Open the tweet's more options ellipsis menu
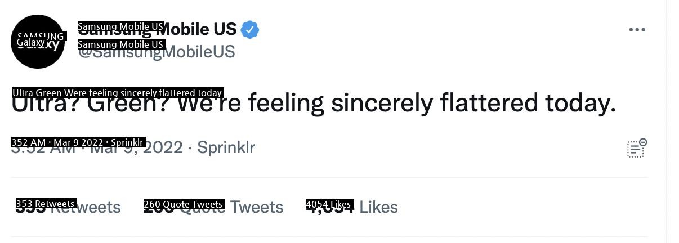Viewport: 679px width, 243px height. point(637,30)
